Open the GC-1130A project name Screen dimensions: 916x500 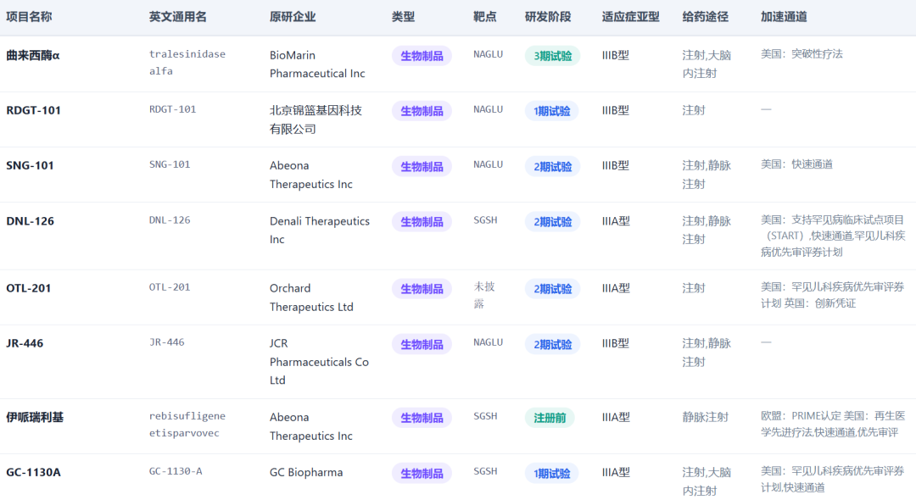pyautogui.click(x=33, y=473)
